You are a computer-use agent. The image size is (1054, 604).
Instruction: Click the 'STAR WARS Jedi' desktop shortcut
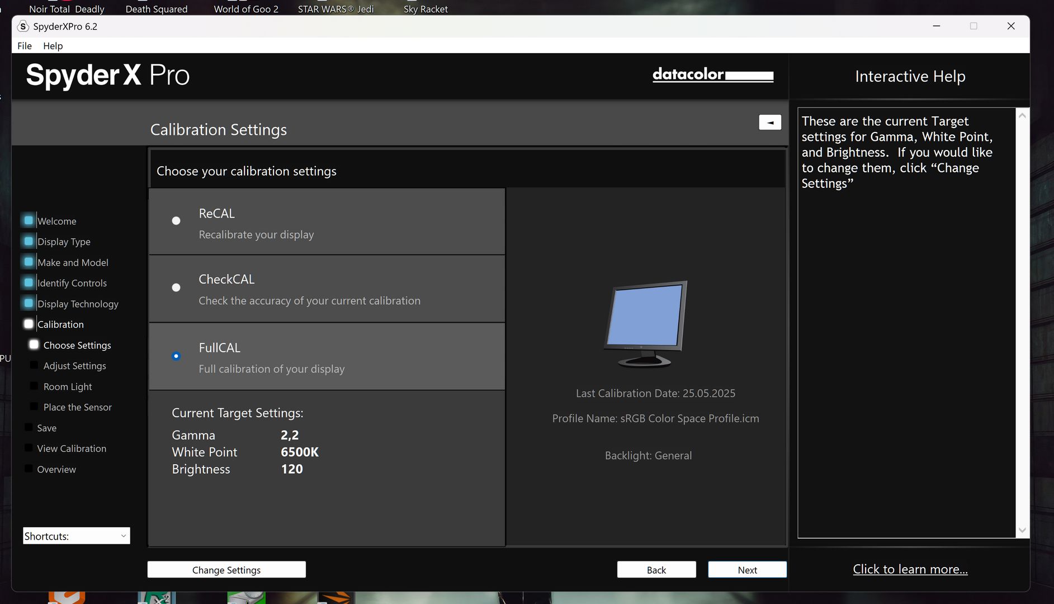coord(335,9)
